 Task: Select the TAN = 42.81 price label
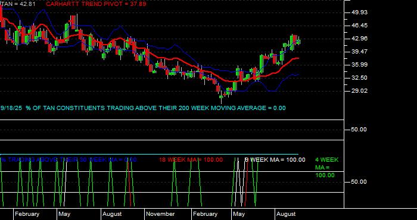click(x=18, y=4)
